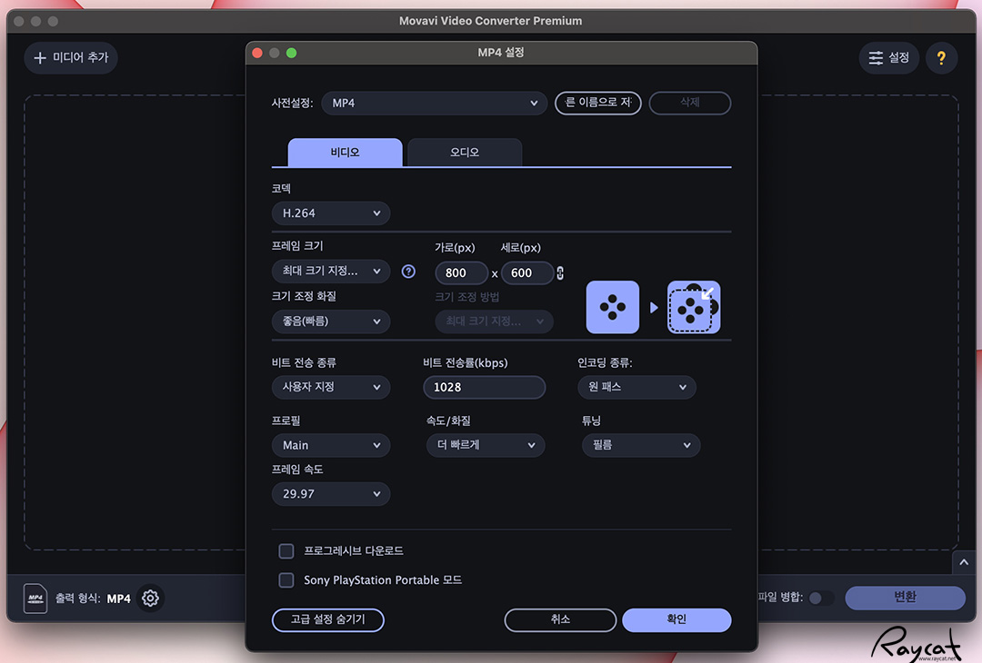Image resolution: width=982 pixels, height=663 pixels.
Task: Click the disabled 크기 조정 방법 dropdown
Action: [x=494, y=322]
